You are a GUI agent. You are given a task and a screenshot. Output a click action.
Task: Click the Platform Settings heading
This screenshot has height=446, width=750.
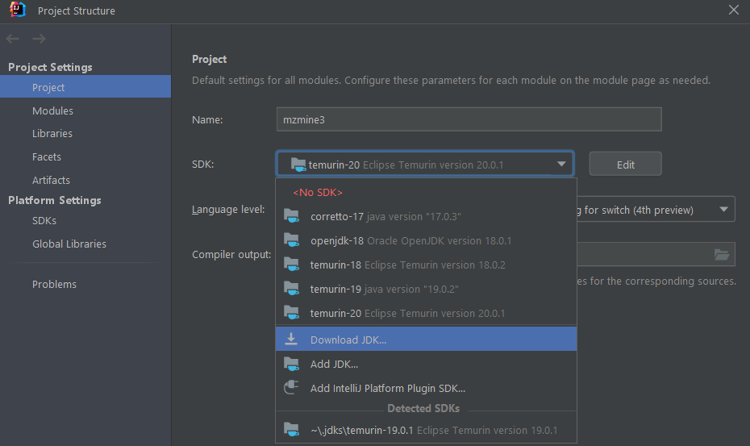[x=55, y=200]
